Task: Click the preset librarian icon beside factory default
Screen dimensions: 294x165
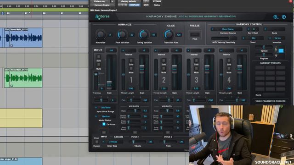Action: (x=146, y=1)
